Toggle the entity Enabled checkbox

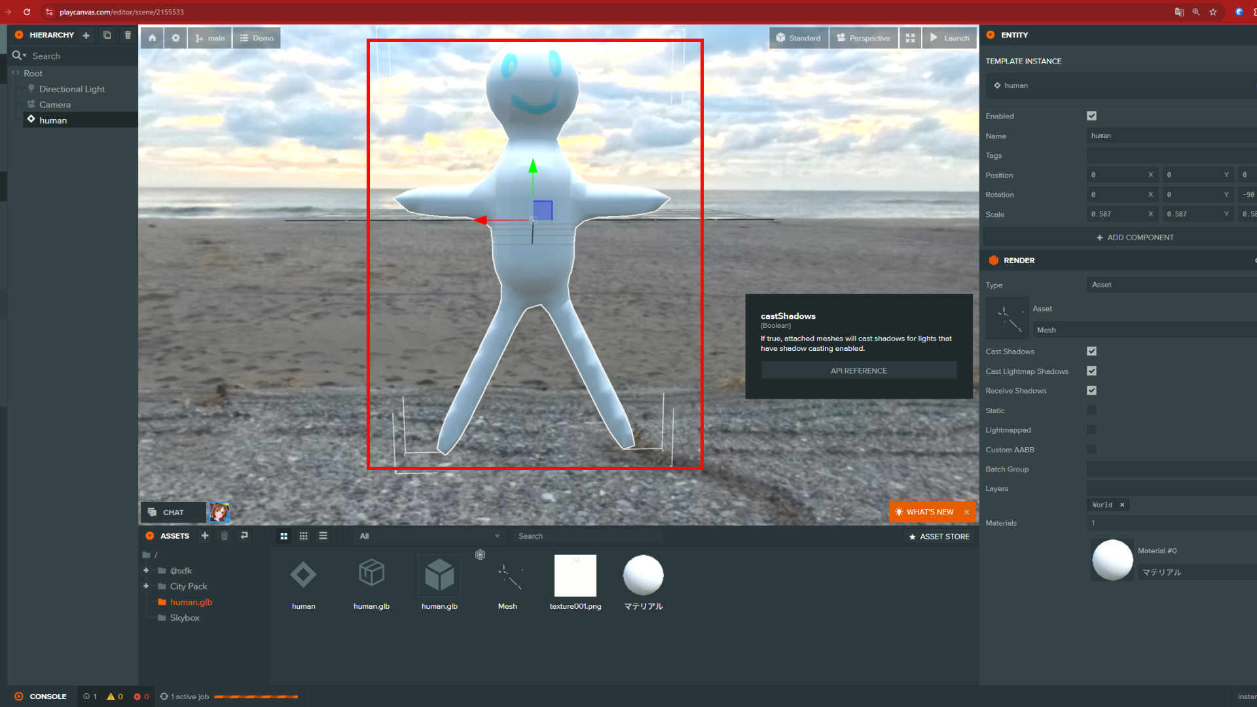[1091, 116]
